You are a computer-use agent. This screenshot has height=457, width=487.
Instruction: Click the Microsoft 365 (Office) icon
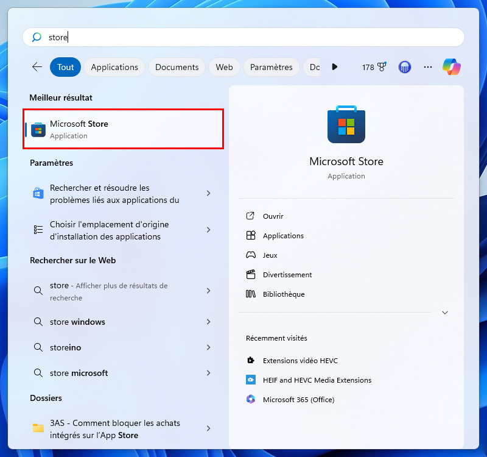point(251,399)
